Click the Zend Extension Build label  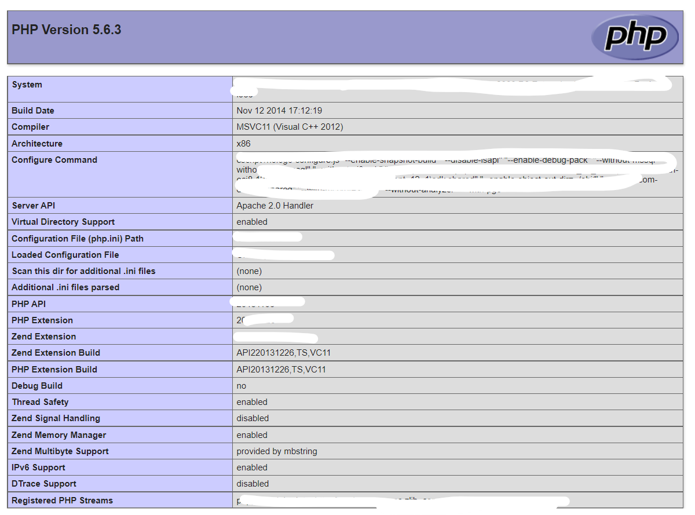(x=56, y=353)
